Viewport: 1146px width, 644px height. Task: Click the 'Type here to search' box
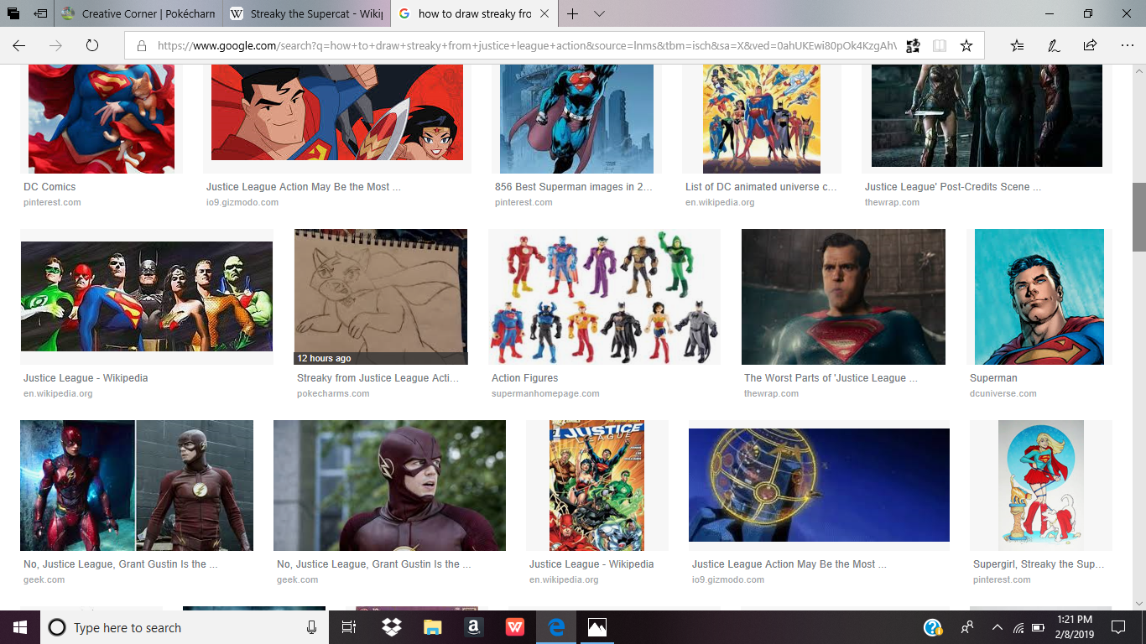tap(185, 627)
